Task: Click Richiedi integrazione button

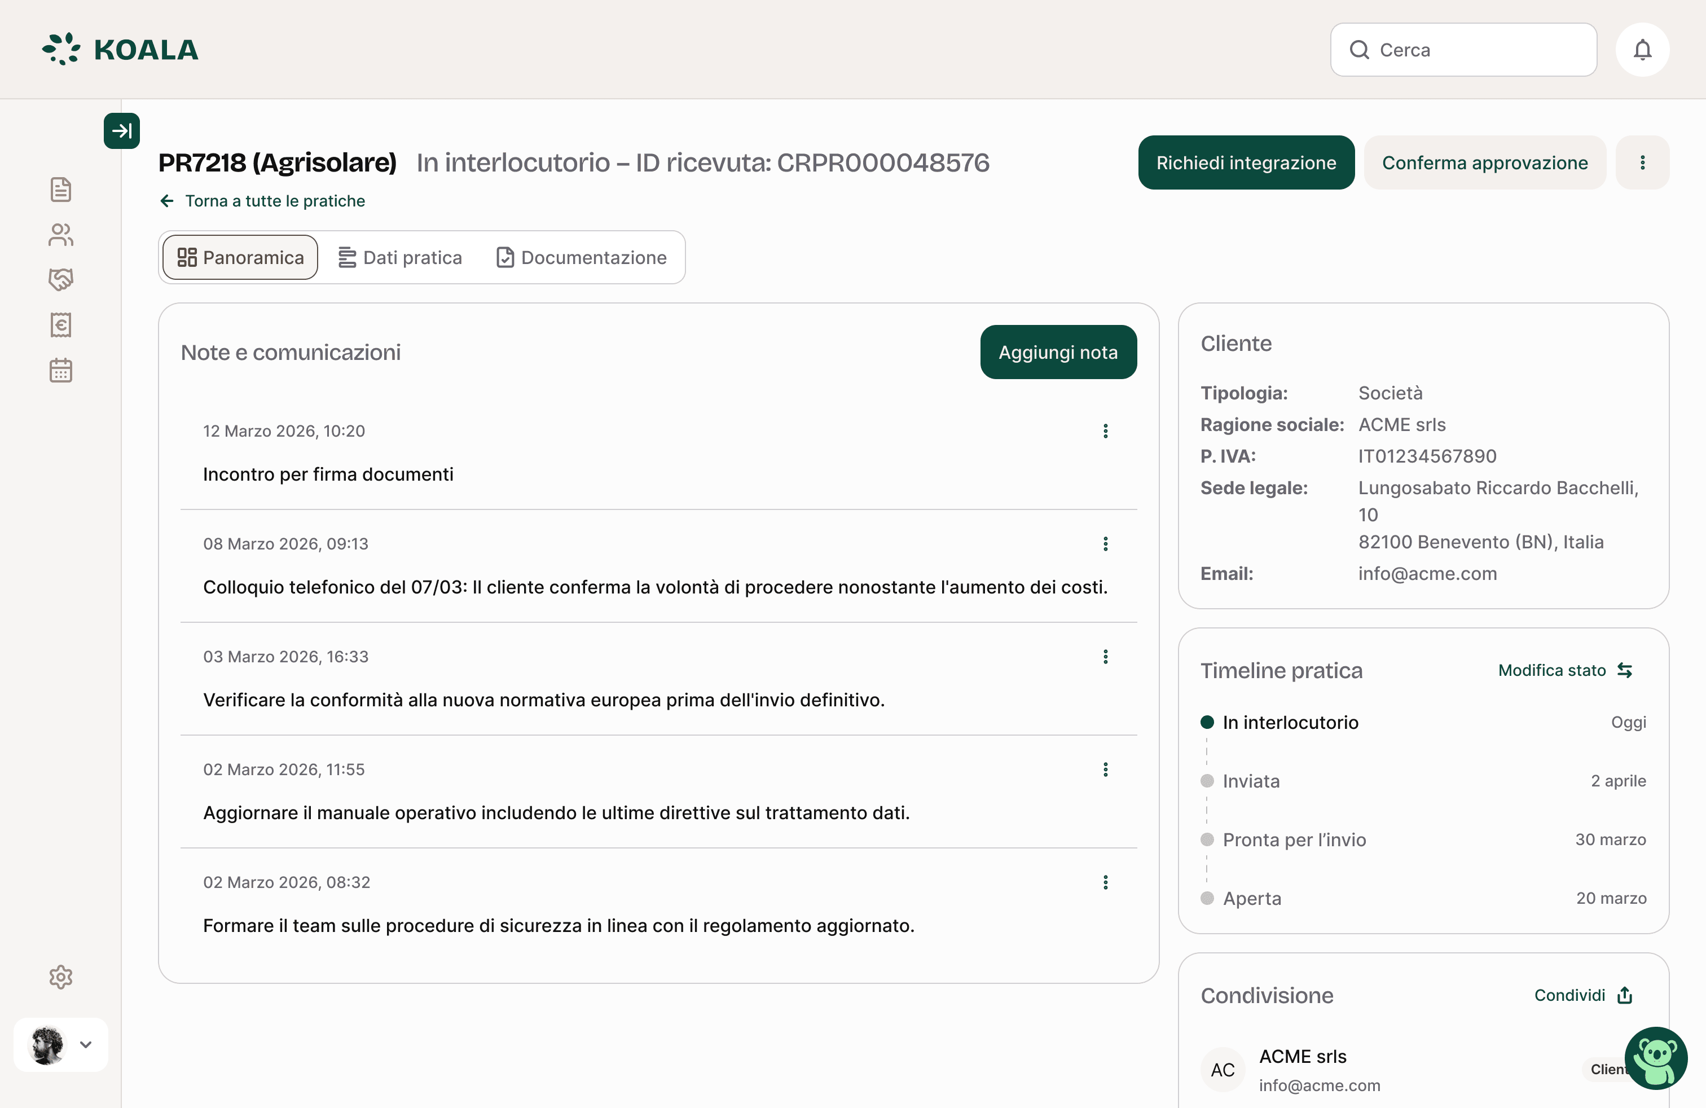Action: [x=1246, y=162]
